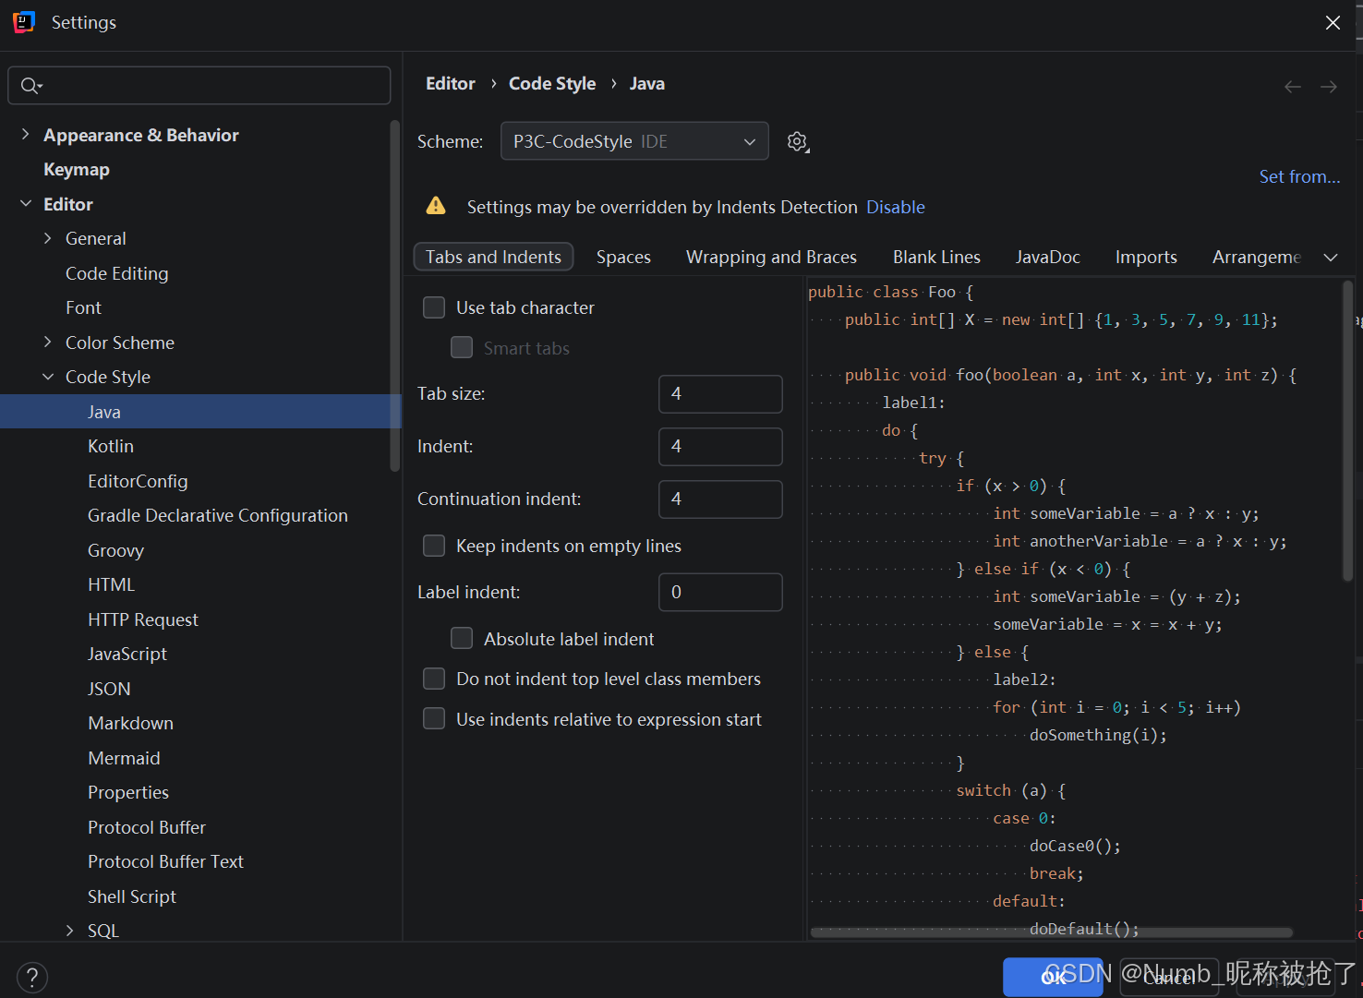Image resolution: width=1363 pixels, height=998 pixels.
Task: Open the Scheme dropdown P3C-CodeStyle
Action: pos(634,141)
